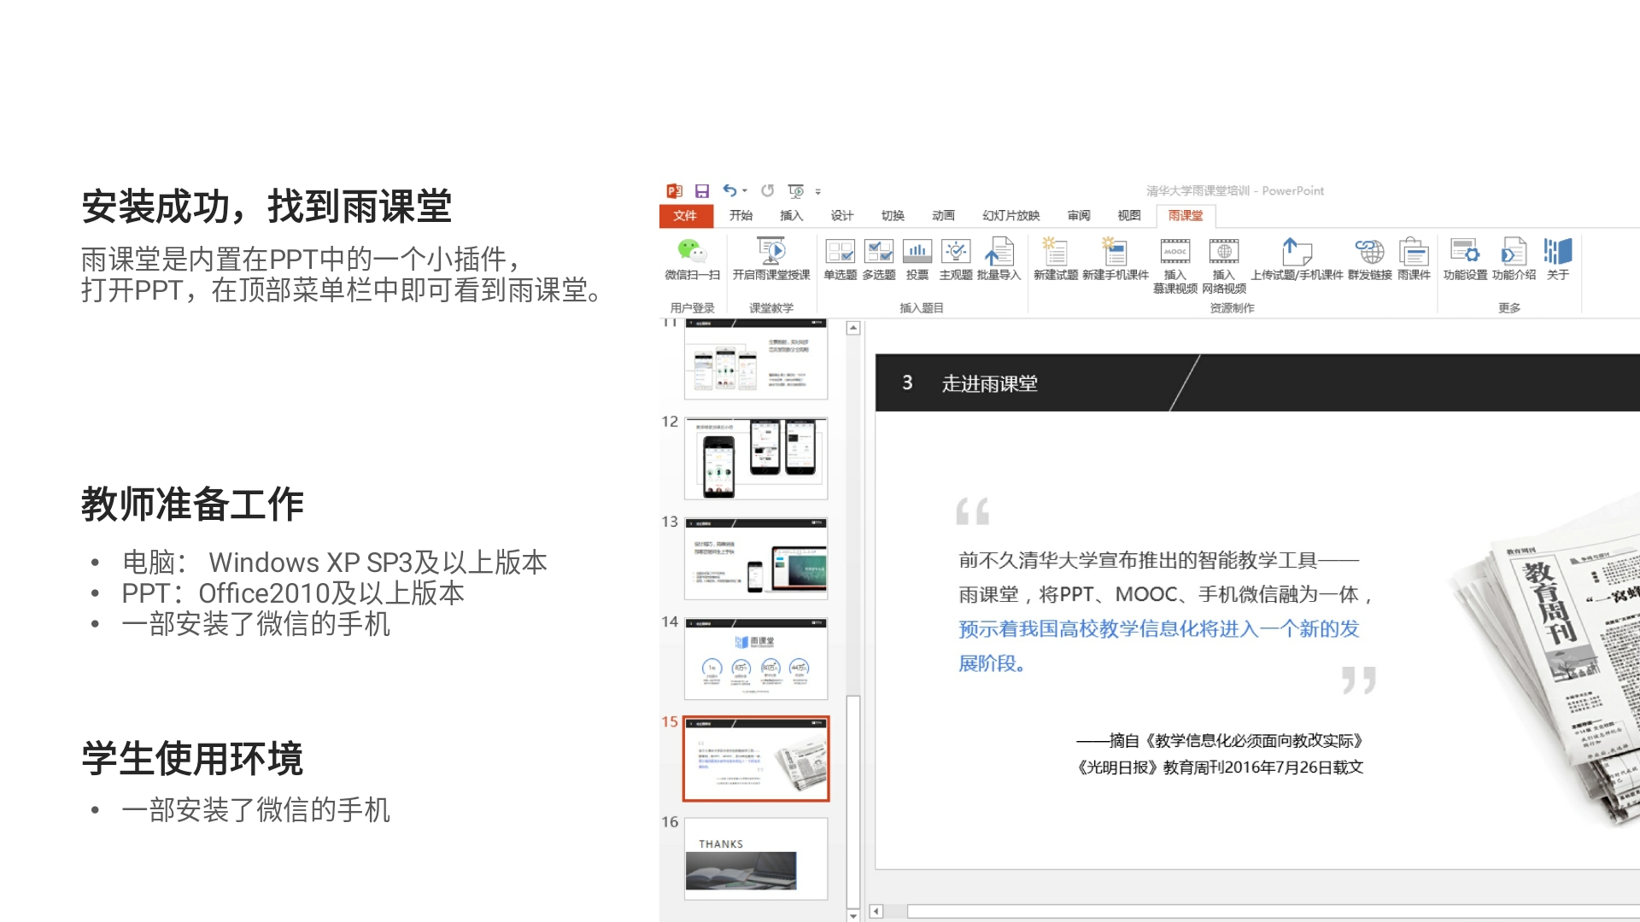Open the 文件 File tab
1640x922 pixels.
point(686,216)
